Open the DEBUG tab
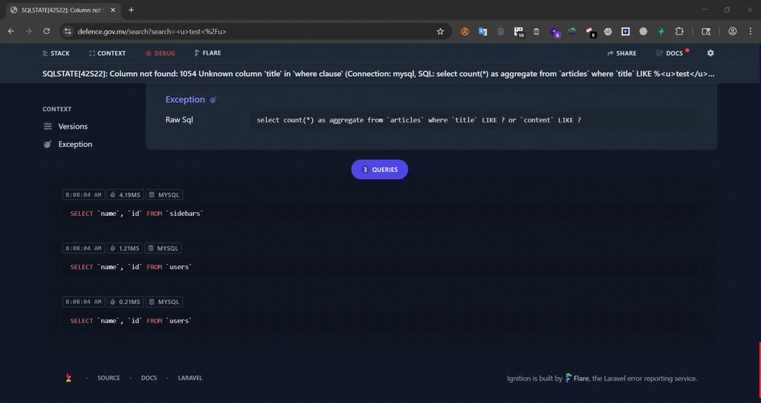The width and height of the screenshot is (761, 403). click(160, 53)
